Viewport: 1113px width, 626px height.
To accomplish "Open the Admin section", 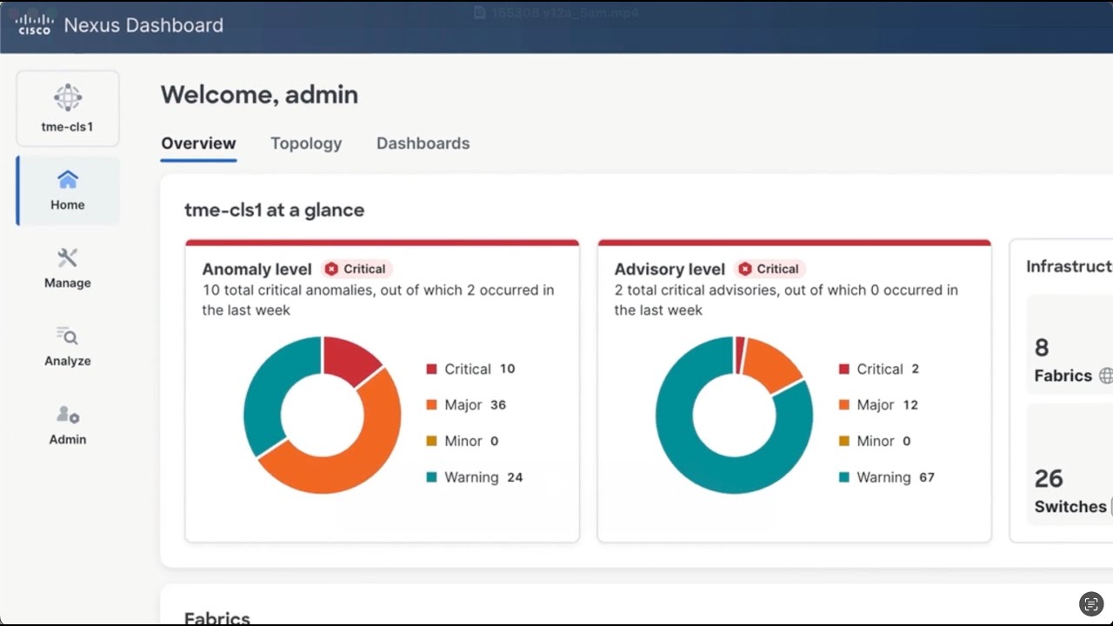I will [68, 424].
